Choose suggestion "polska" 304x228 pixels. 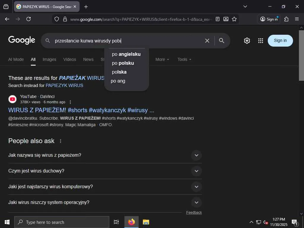pos(126,72)
